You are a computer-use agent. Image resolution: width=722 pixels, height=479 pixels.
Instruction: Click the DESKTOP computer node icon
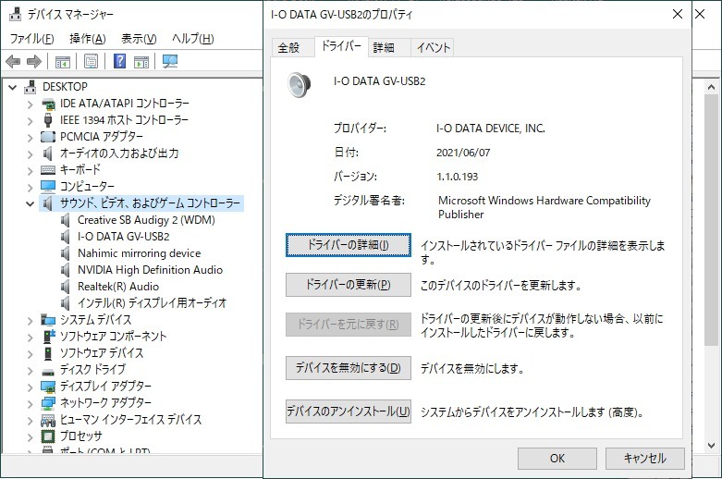[31, 87]
